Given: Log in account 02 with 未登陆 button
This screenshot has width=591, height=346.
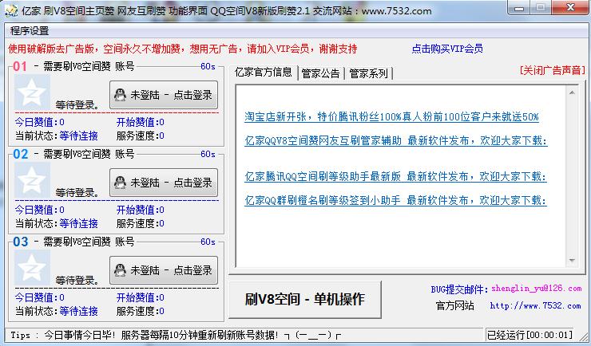Looking at the screenshot, I should coord(164,183).
